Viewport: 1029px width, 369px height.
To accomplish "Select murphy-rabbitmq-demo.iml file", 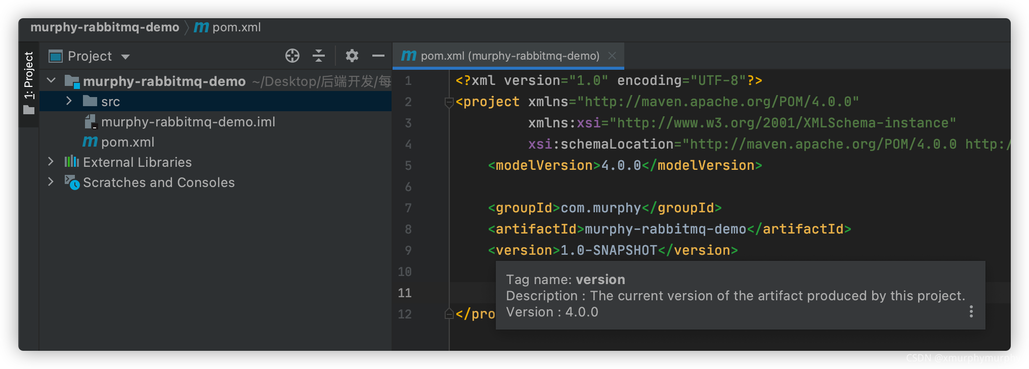I will pos(188,122).
